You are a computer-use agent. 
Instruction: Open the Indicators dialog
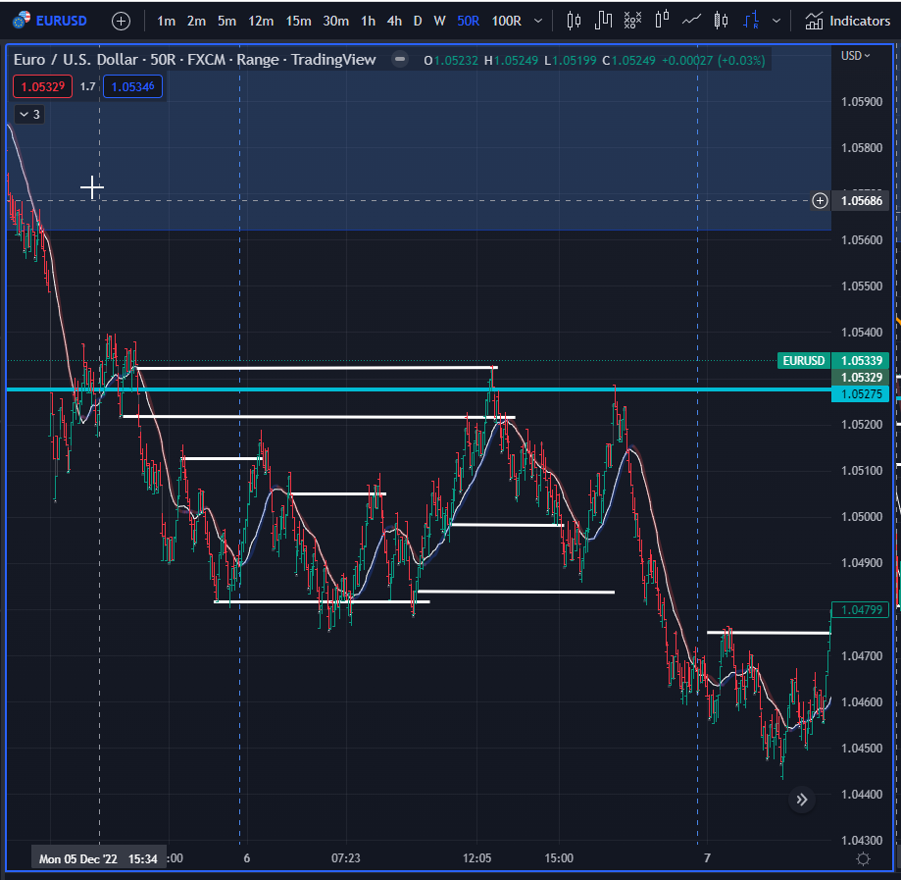coord(847,21)
